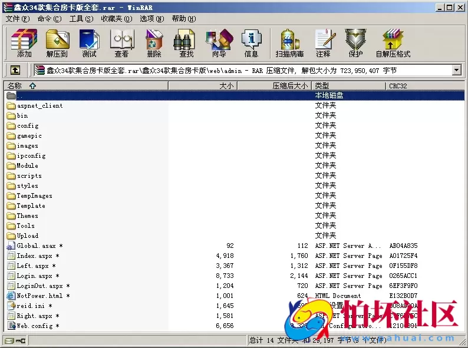Image resolution: width=468 pixels, height=348 pixels.
Task: Sort by Packed size (压缩后大小) header
Action: coord(274,86)
